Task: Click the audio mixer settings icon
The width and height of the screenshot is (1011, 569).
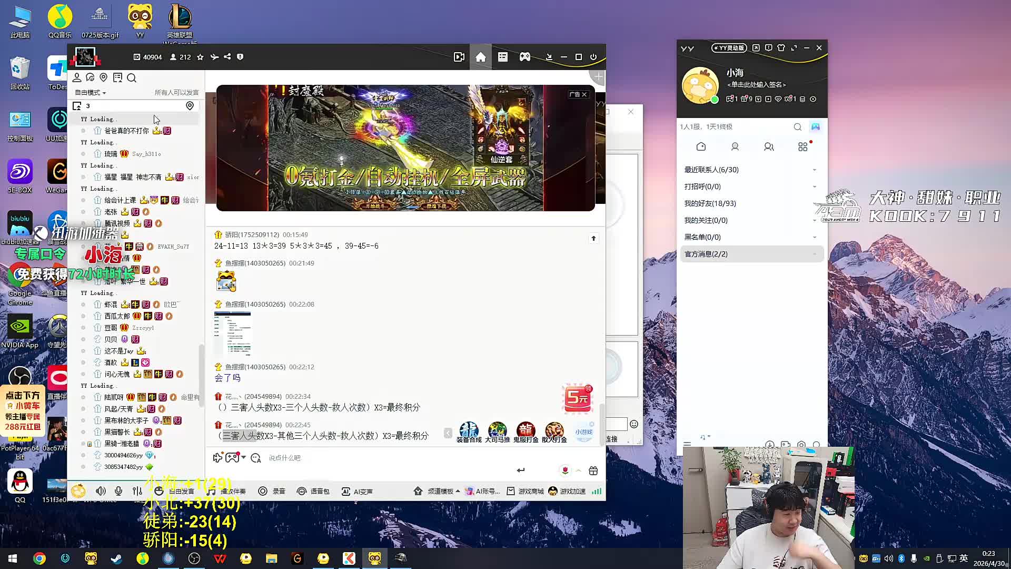Action: [137, 491]
